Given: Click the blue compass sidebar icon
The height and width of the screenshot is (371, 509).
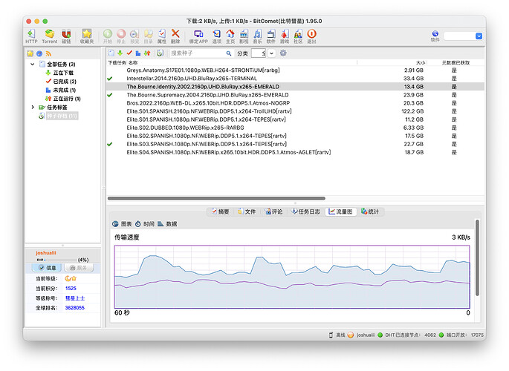Looking at the screenshot, I should (39, 53).
